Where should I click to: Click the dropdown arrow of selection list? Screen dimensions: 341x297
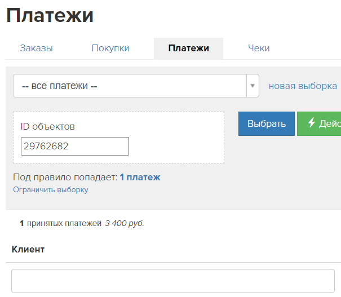(253, 86)
